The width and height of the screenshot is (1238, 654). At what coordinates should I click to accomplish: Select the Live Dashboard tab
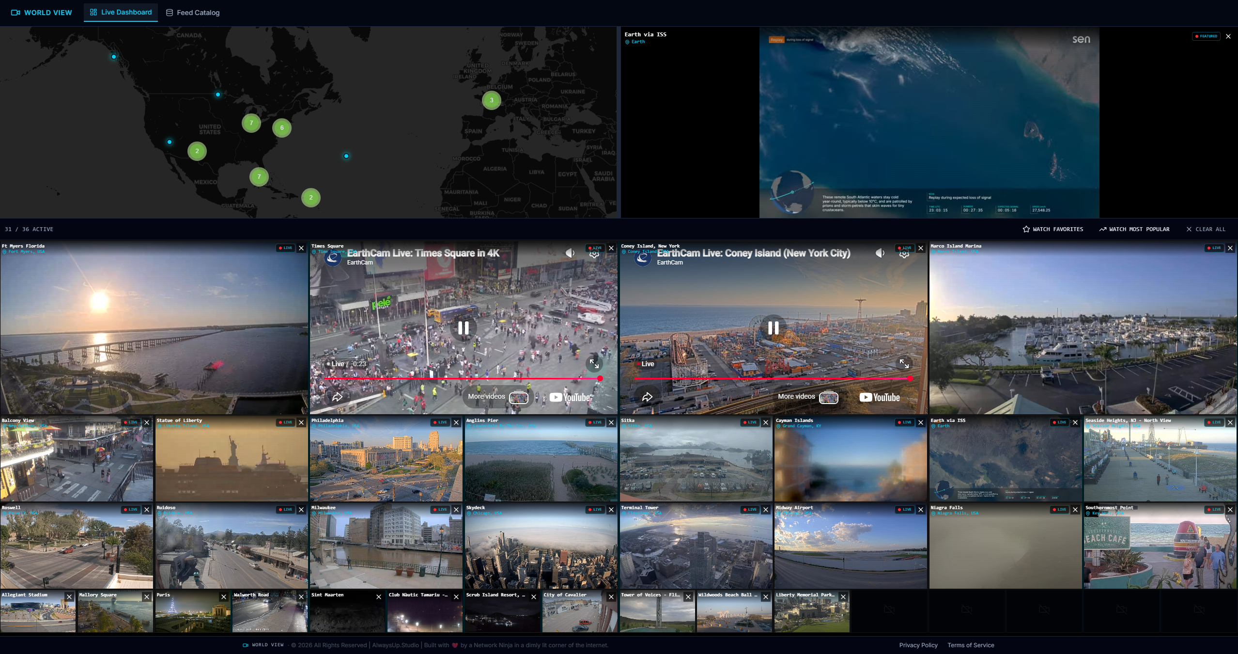tap(121, 13)
